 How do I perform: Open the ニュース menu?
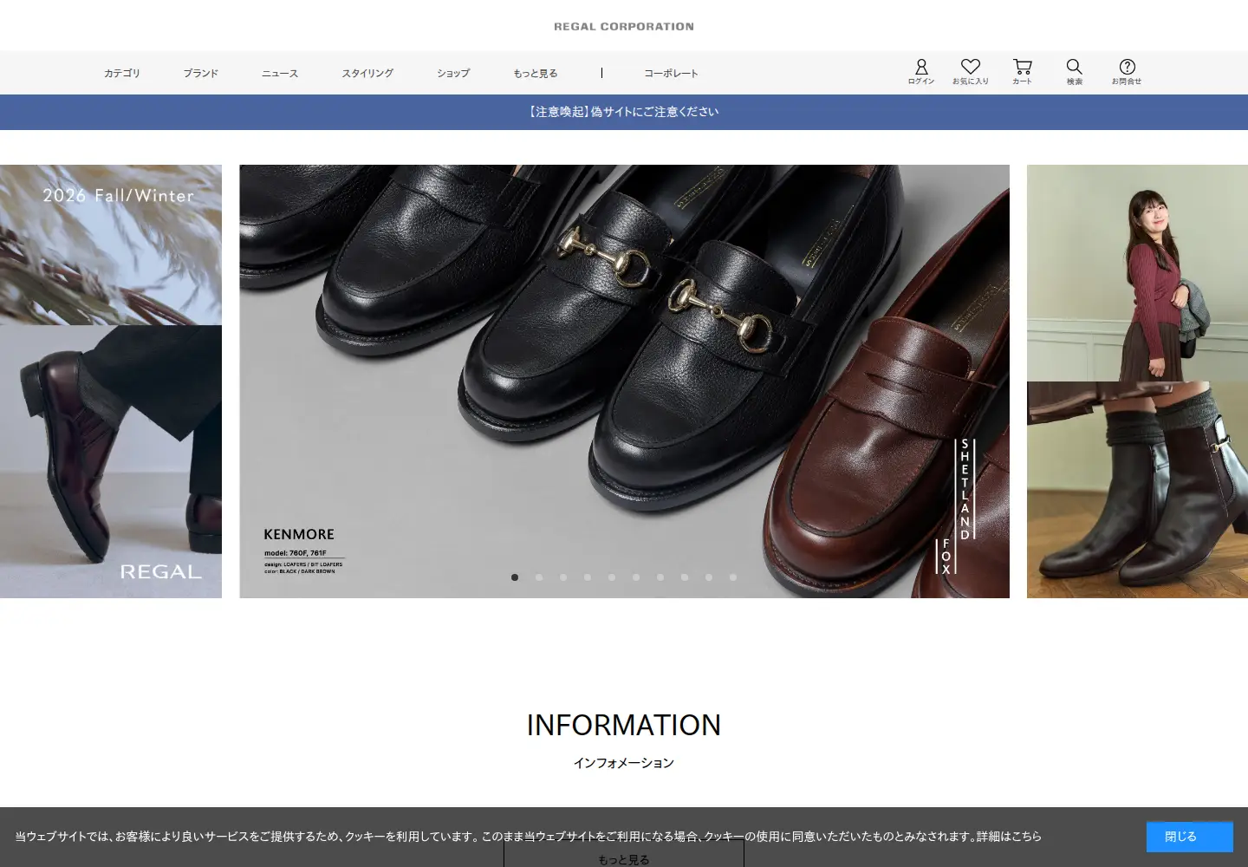point(280,74)
